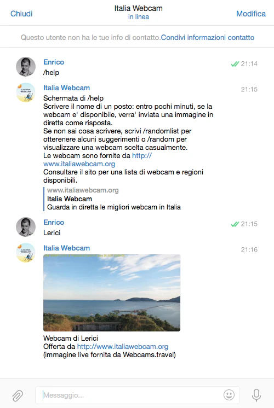Click Italia Webcam sender name above Schermata
Screen dimensions: 274x408
click(x=66, y=88)
